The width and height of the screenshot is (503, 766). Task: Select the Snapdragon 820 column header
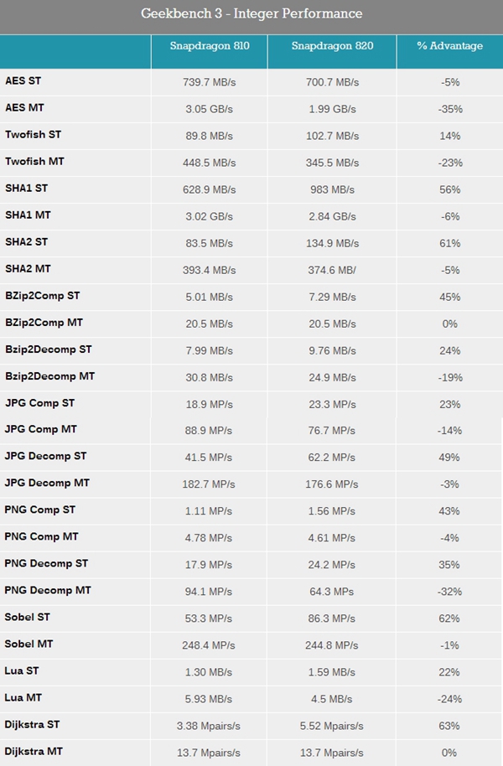click(332, 46)
